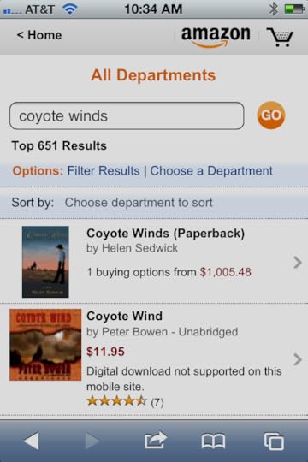Expand the Coyote Winds Paperback result chevron

(298, 262)
